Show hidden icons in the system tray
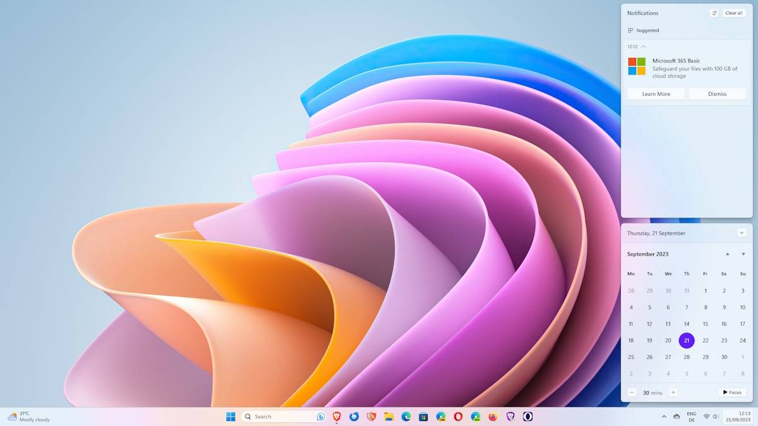 664,417
